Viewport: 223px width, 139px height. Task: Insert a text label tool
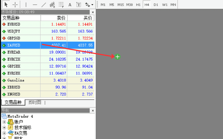tap(79, 5)
